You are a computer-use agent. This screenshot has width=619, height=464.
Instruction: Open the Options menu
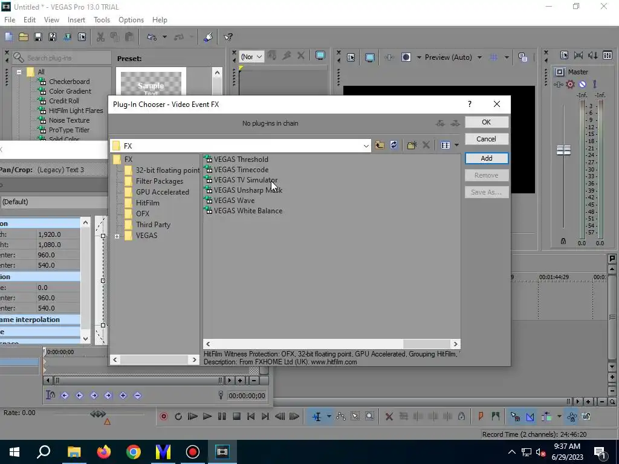tap(131, 20)
